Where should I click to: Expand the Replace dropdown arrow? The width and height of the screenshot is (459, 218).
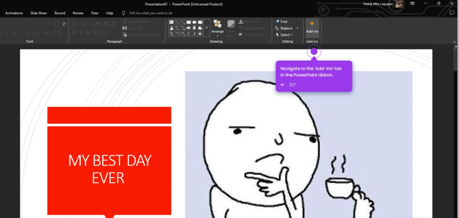[298, 28]
